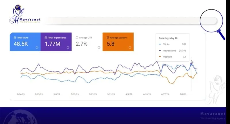
Task: Uncheck the Average position checkbox
Action: (x=108, y=38)
